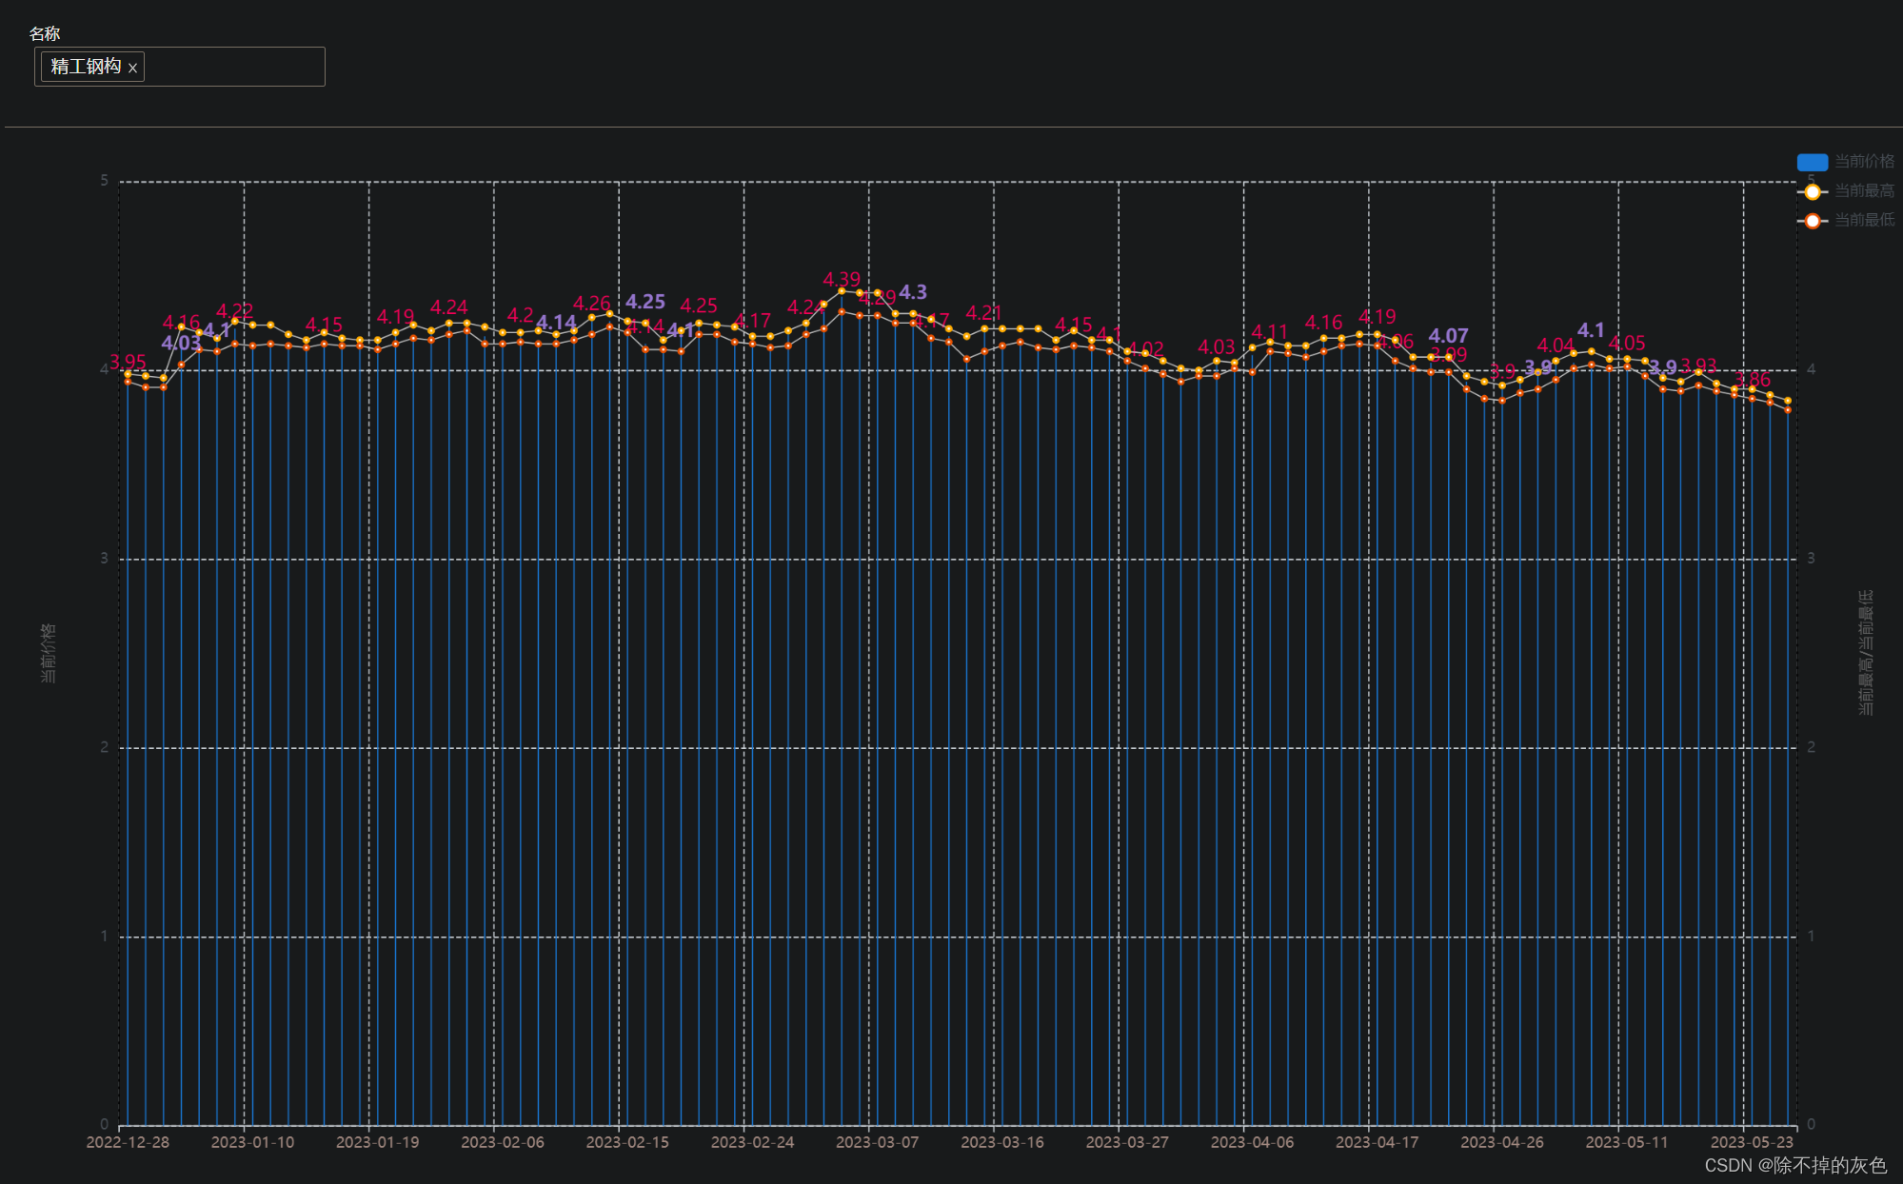Click the 2022-12-28 x-axis date label
This screenshot has width=1903, height=1184.
coord(128,1142)
